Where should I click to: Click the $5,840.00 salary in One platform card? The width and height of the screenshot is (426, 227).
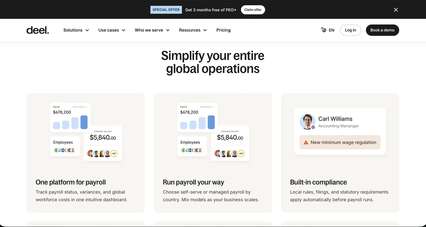pos(103,137)
